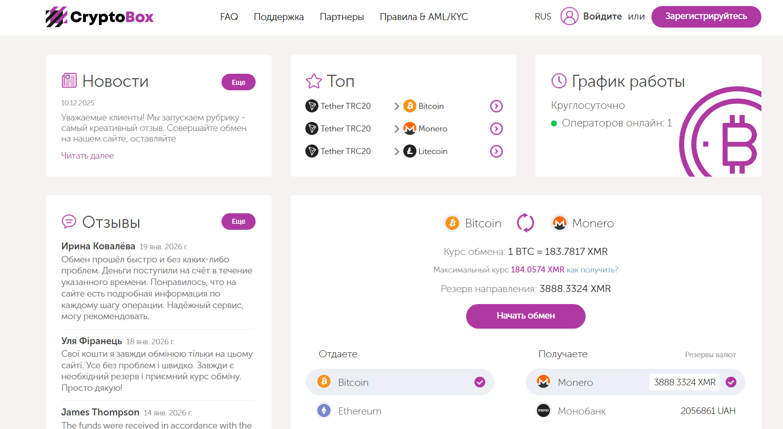This screenshot has height=429, width=783.
Task: Click the user profile avatar icon
Action: pyautogui.click(x=569, y=16)
